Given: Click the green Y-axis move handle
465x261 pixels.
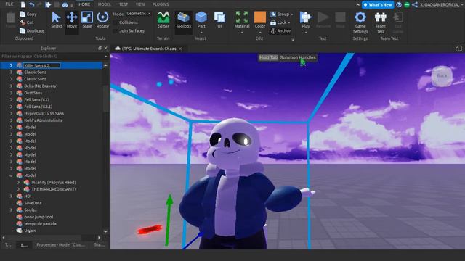Looking at the screenshot, I should click(x=169, y=219).
